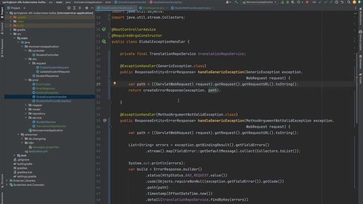Click 'main' in breadcrumb path
The image size is (363, 204).
click(59, 2)
